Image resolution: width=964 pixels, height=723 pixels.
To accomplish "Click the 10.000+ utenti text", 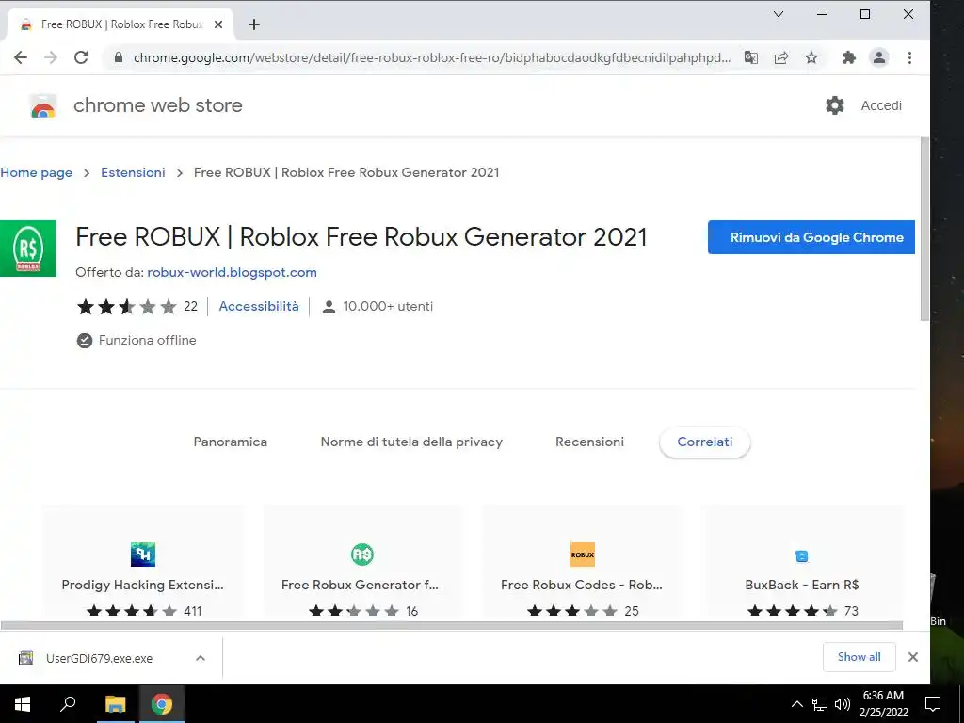I will [388, 306].
